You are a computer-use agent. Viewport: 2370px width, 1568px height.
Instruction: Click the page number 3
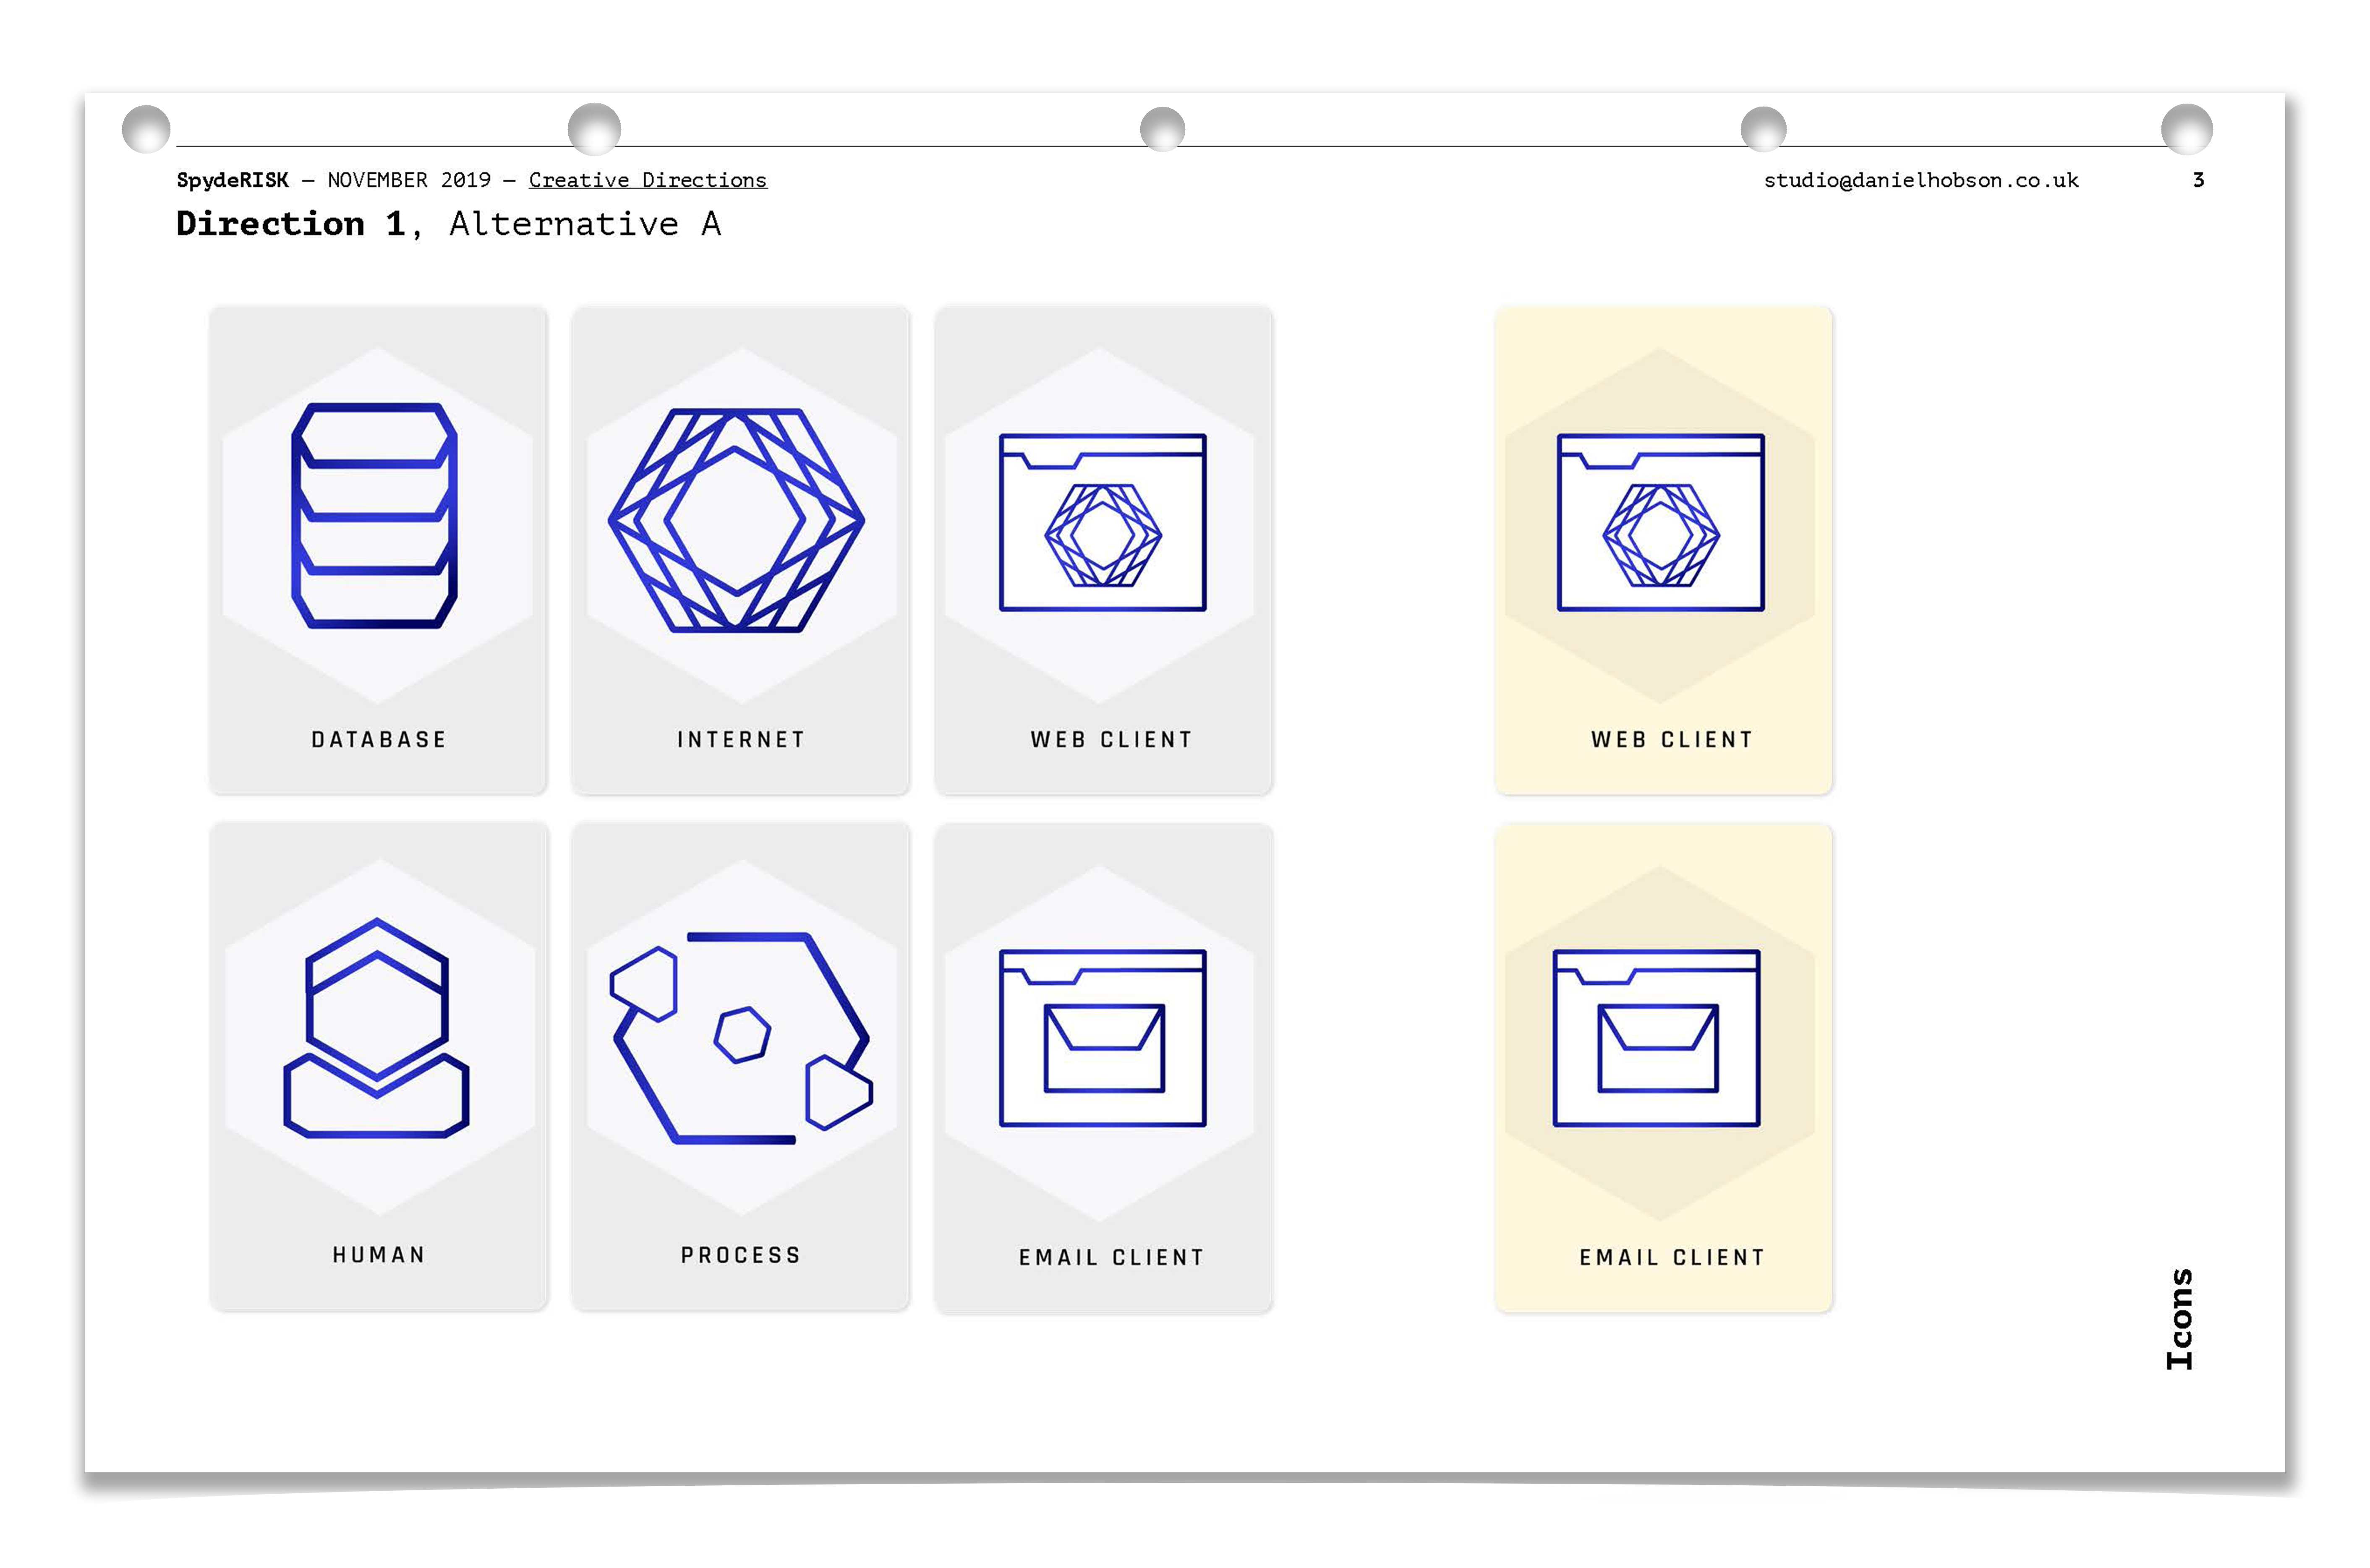[x=2198, y=180]
